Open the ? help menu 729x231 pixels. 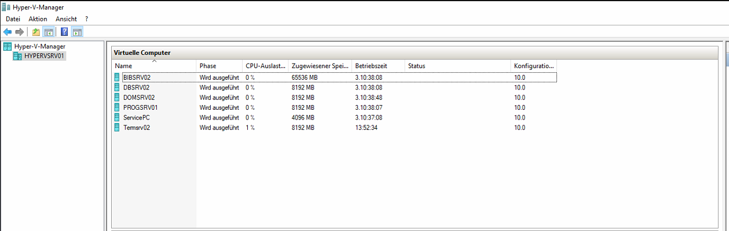coord(86,19)
